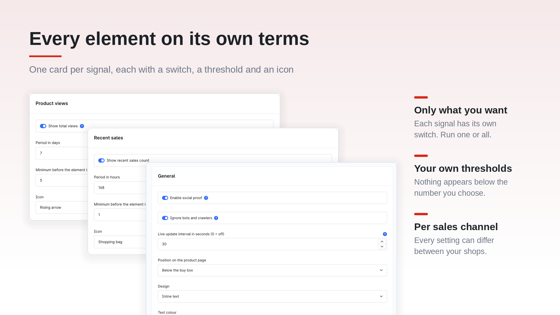
Task: Open help icon for Live update interval
Action: click(385, 234)
